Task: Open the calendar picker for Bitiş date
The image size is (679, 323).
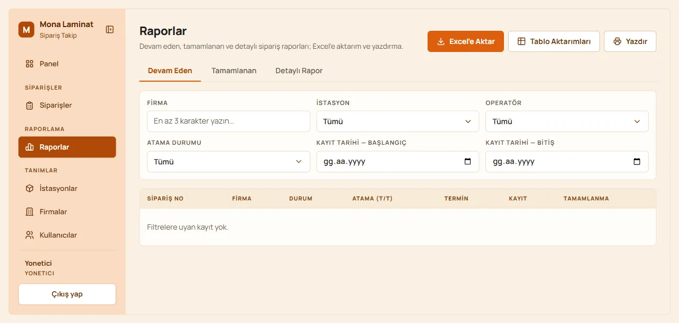Action: point(637,162)
